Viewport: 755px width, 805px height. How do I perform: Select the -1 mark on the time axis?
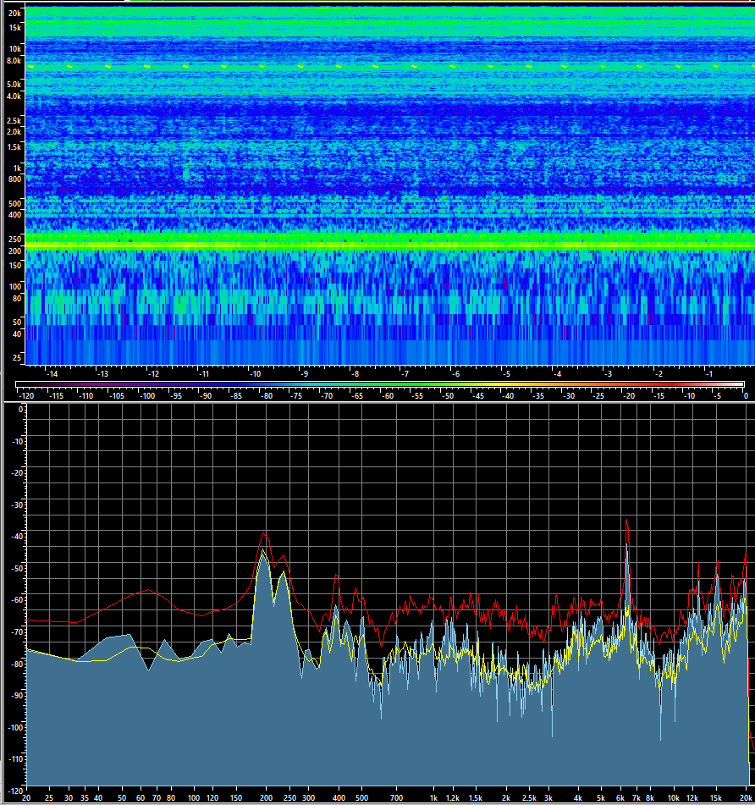click(x=708, y=374)
